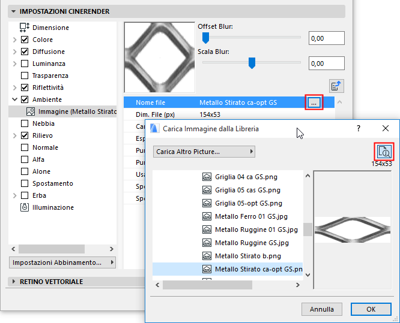Open the Impostazioni Abbinamento menu
Image resolution: width=400 pixels, height=323 pixels.
coord(62,262)
